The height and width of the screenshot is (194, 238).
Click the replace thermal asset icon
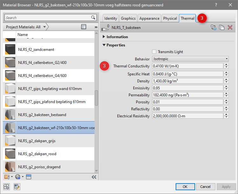(213, 28)
